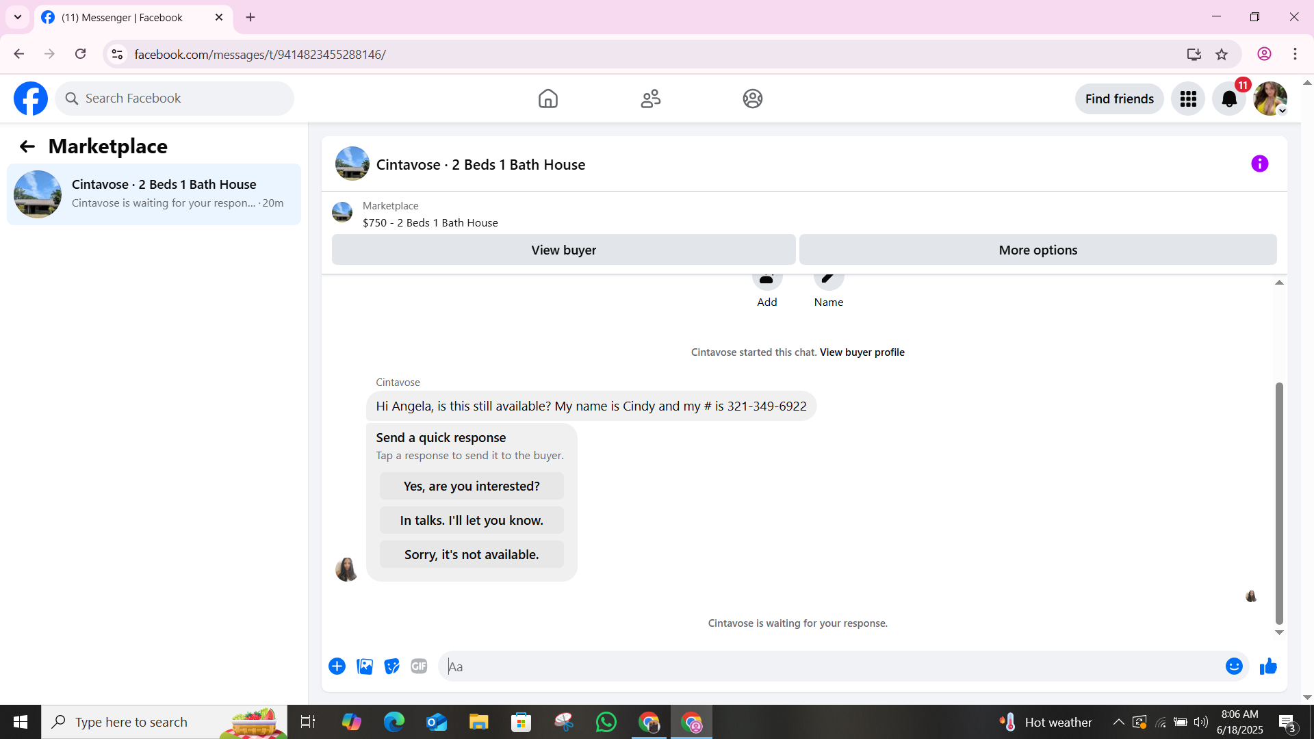Open account profile picture menu
Screen dimensions: 1314x739
(1270, 99)
